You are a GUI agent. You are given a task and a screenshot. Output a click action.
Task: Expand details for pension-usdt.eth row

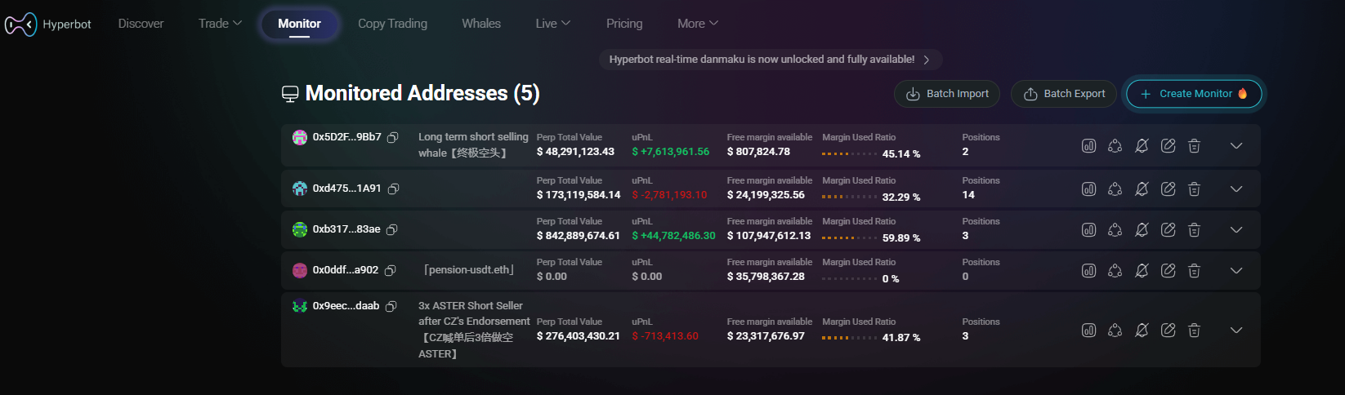pyautogui.click(x=1236, y=271)
